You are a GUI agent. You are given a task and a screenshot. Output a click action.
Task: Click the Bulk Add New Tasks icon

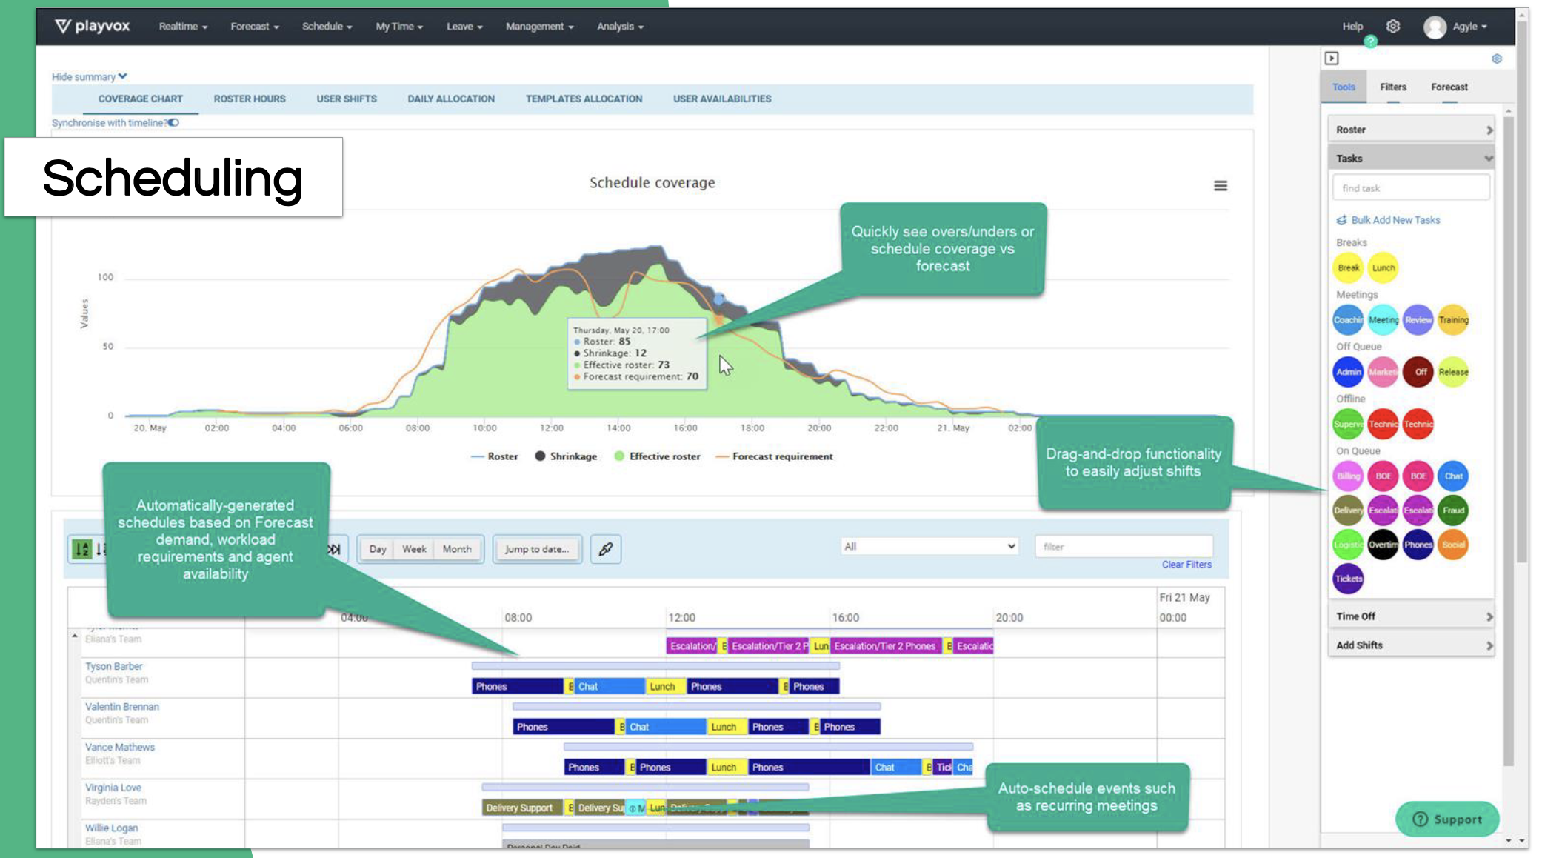click(1339, 219)
